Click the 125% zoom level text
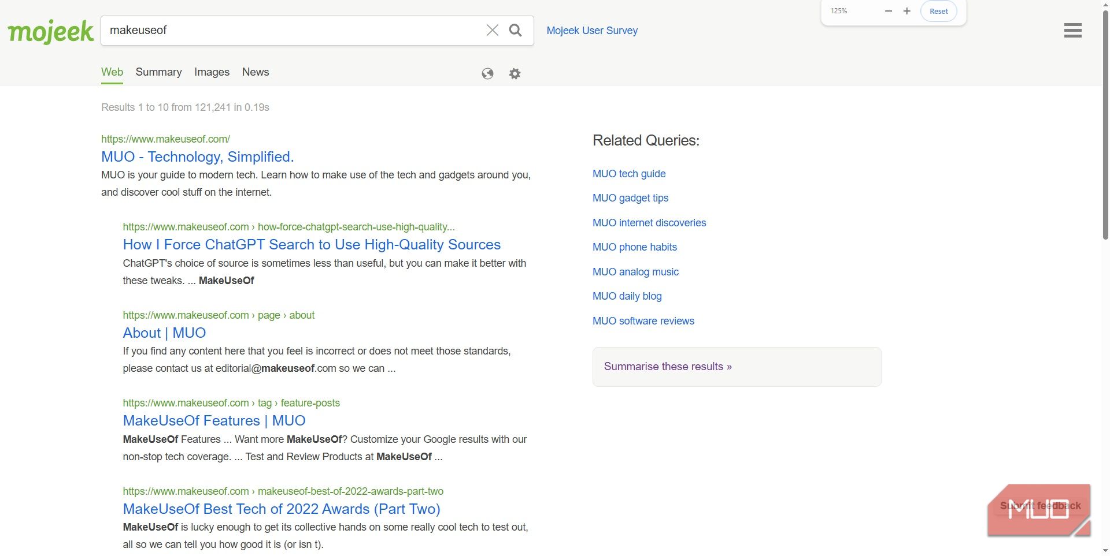Viewport: 1110px width, 556px height. pos(839,11)
